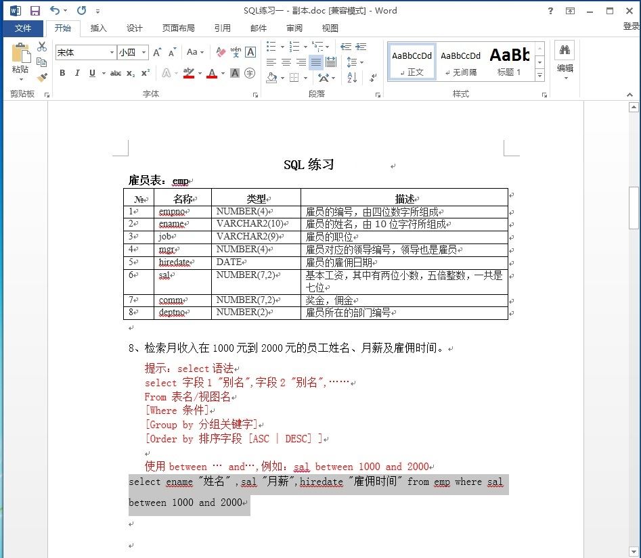Redo the last action in the title bar
Viewport: 641px width, 558px height.
click(x=82, y=11)
